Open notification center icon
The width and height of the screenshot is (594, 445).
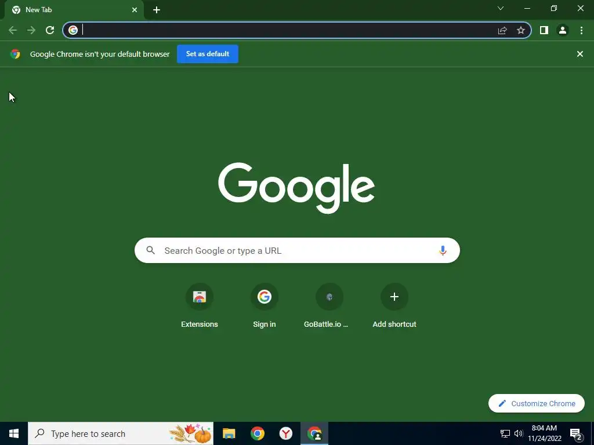pos(576,434)
